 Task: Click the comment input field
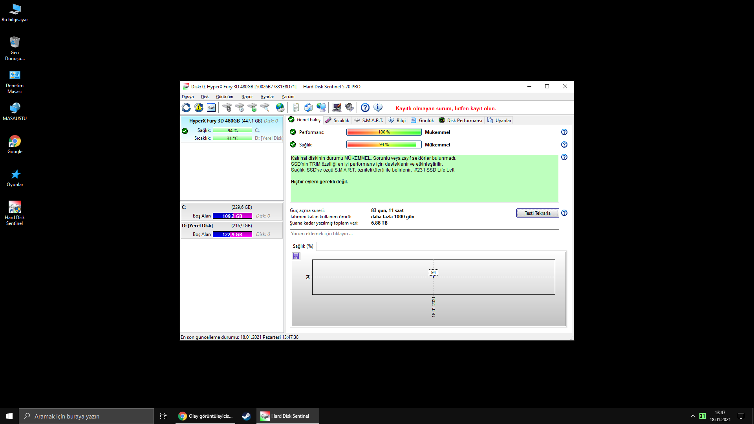click(x=424, y=234)
